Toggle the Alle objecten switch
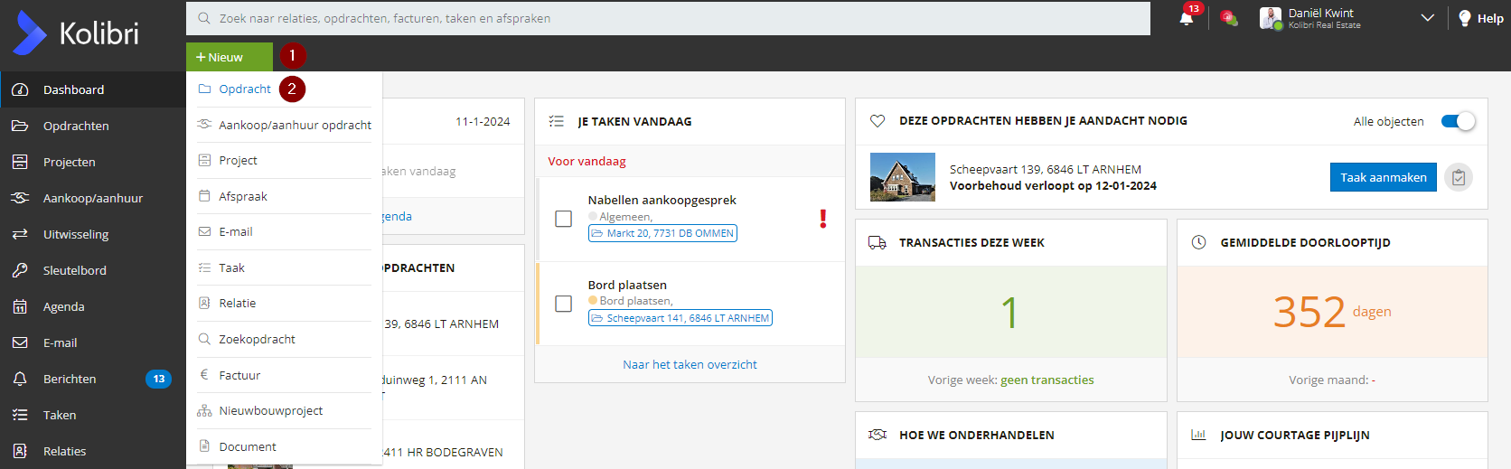The width and height of the screenshot is (1511, 469). point(1458,121)
